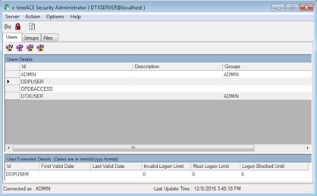The height and width of the screenshot is (196, 317).
Task: Click the user figure icon with yellow lock
Action: [x=40, y=48]
